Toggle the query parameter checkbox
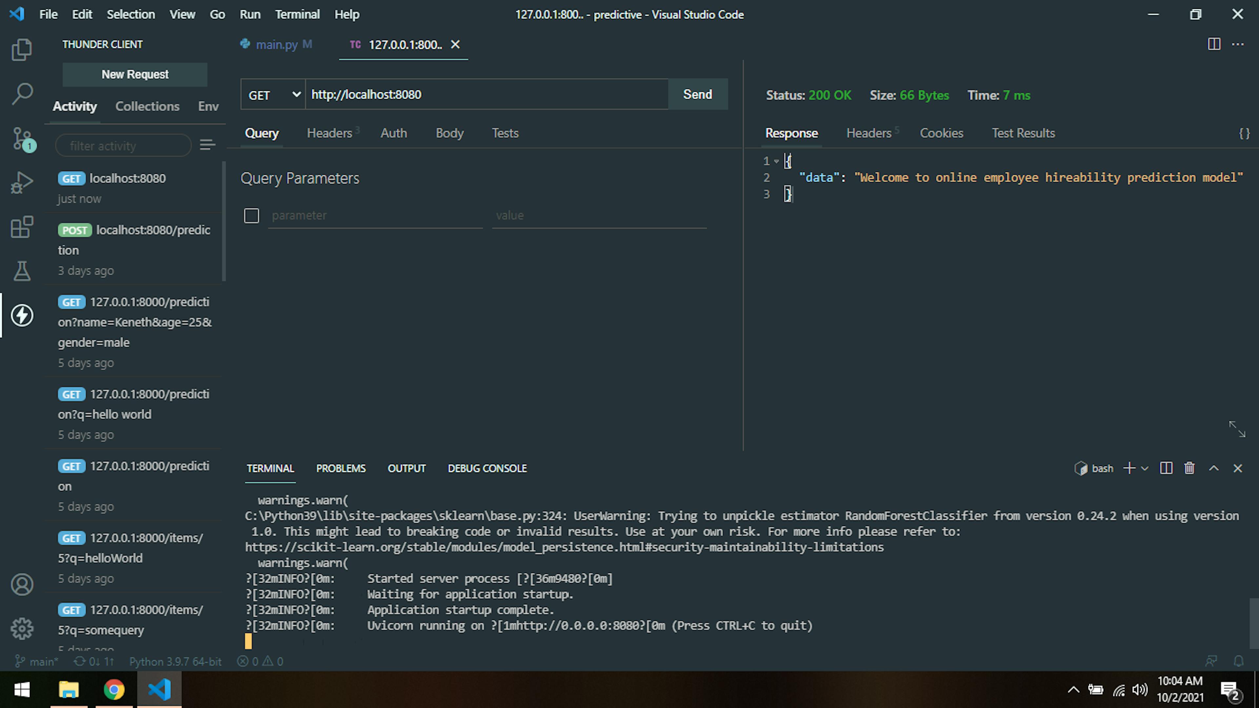The width and height of the screenshot is (1259, 708). (x=251, y=214)
